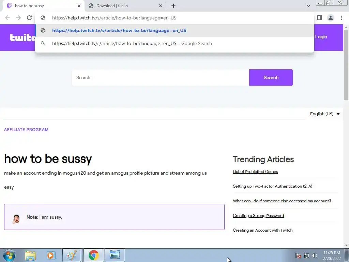This screenshot has width=349, height=262.
Task: Click the 'how to be sussy' article heading
Action: (x=48, y=159)
